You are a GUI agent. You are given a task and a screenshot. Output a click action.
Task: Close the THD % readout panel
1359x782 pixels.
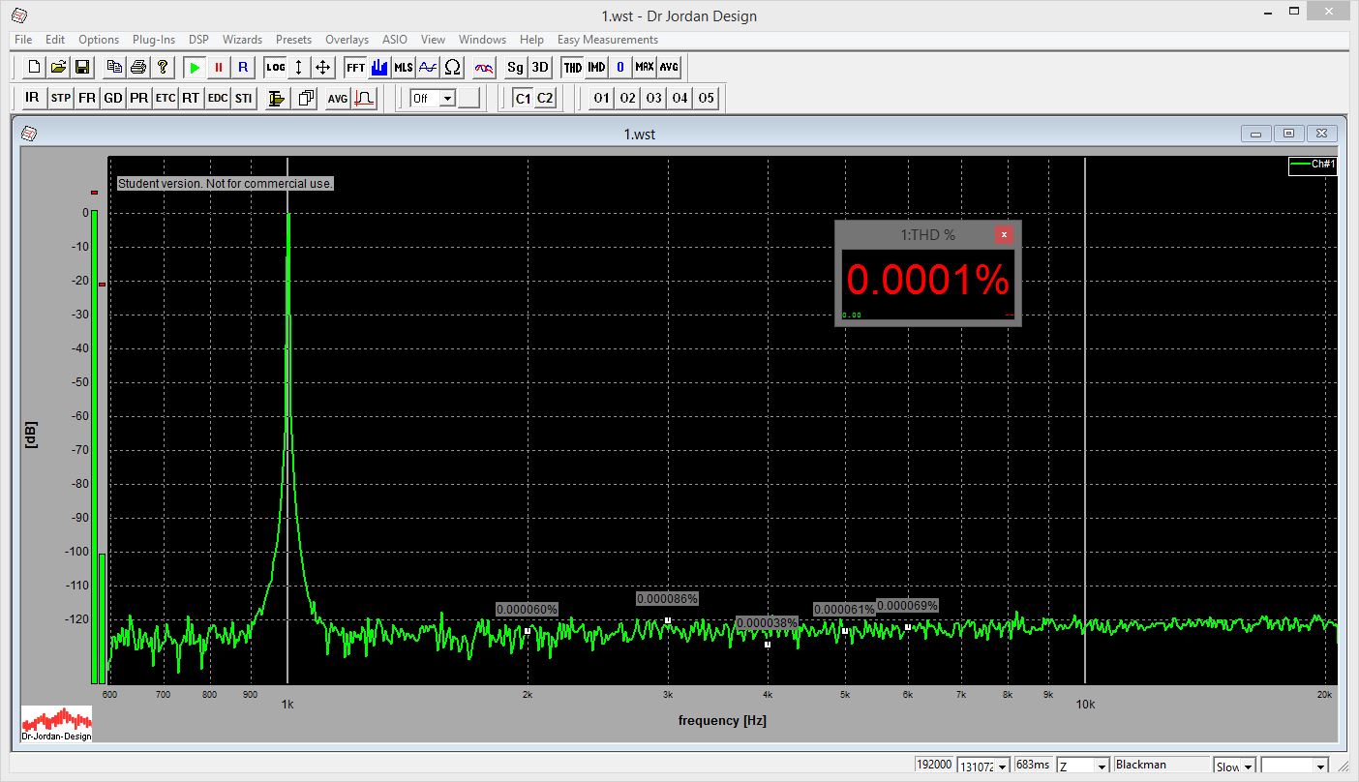[1004, 234]
